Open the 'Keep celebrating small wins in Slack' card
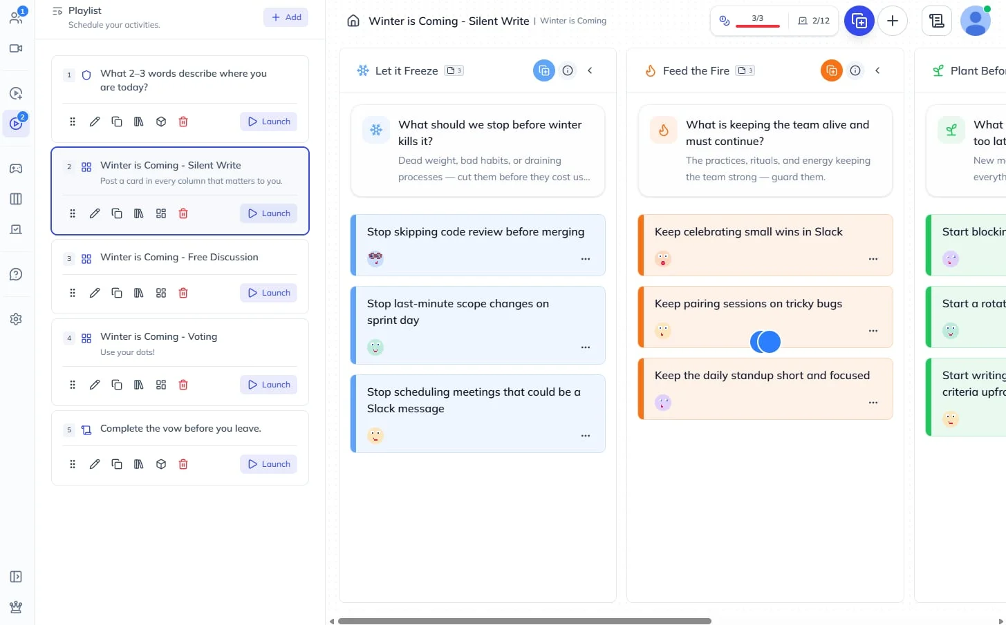This screenshot has height=625, width=1006. (x=765, y=245)
